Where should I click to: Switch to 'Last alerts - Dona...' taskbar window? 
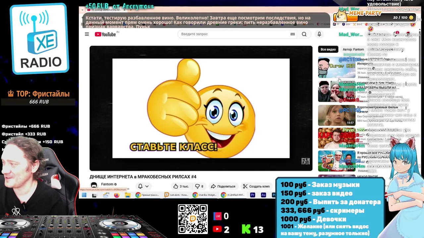177,195
